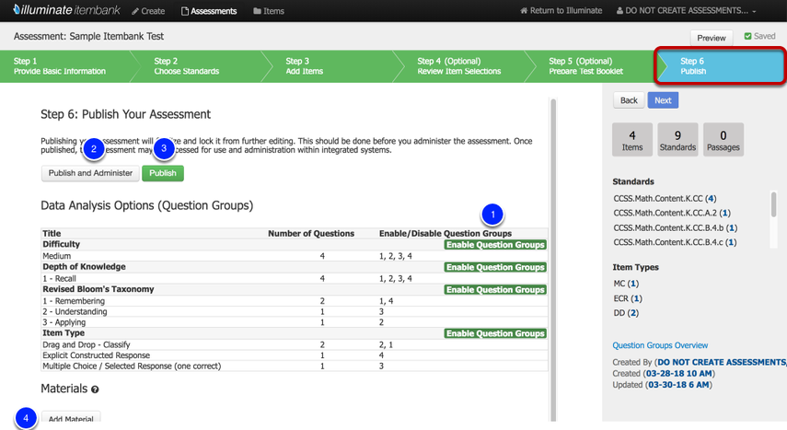Click the main content vertical scrollbar
787x430 pixels.
click(553, 260)
